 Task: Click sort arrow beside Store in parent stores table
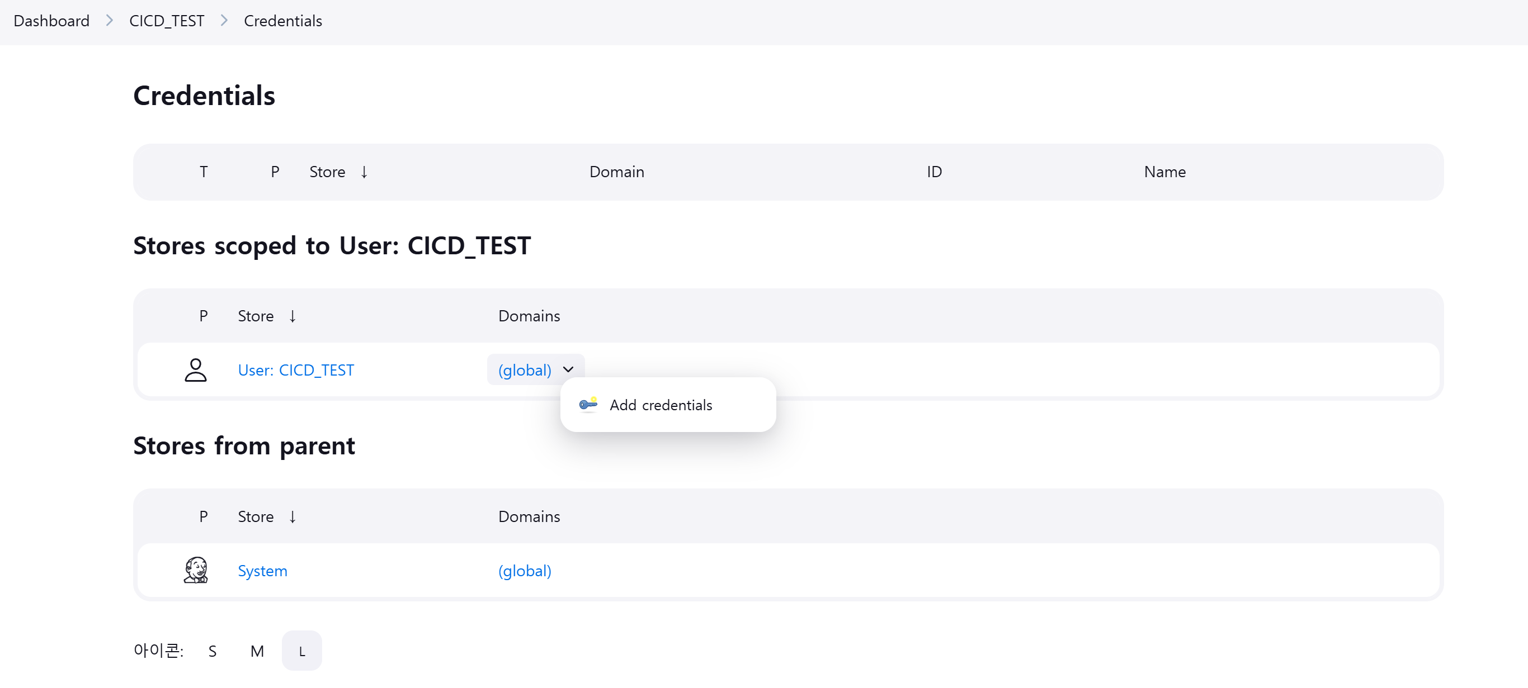tap(293, 516)
